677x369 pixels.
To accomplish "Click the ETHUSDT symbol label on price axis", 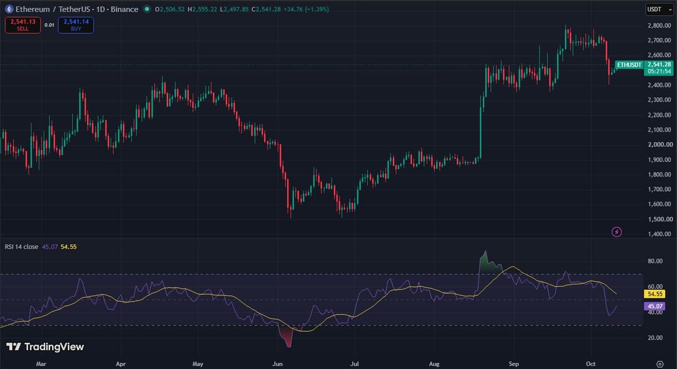I will (629, 65).
